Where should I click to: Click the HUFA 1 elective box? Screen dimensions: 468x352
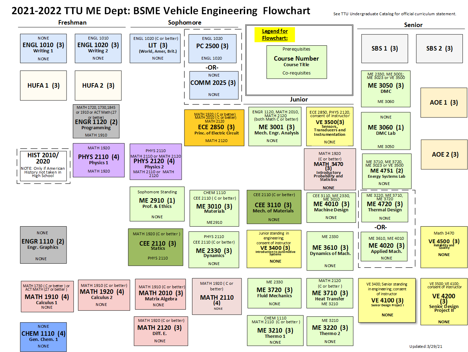(x=43, y=86)
